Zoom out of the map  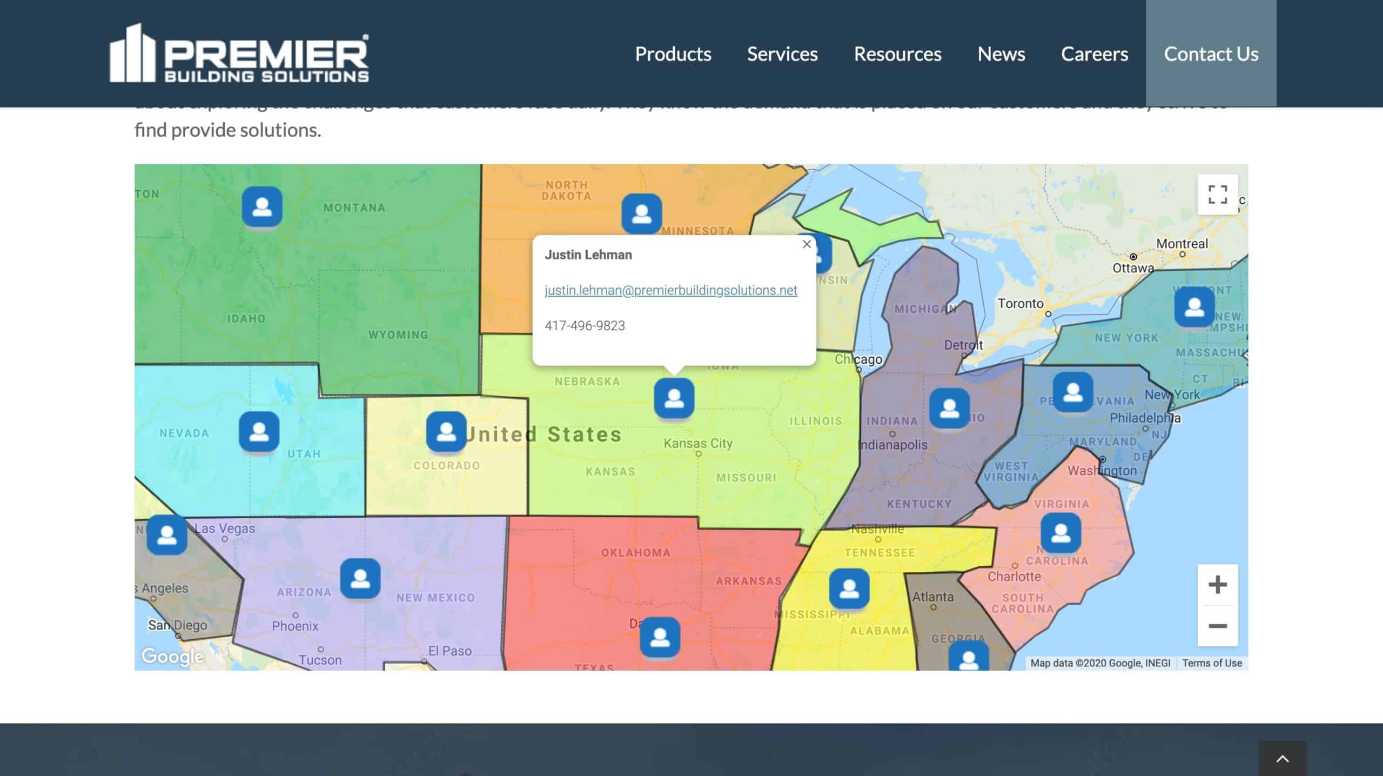tap(1217, 626)
